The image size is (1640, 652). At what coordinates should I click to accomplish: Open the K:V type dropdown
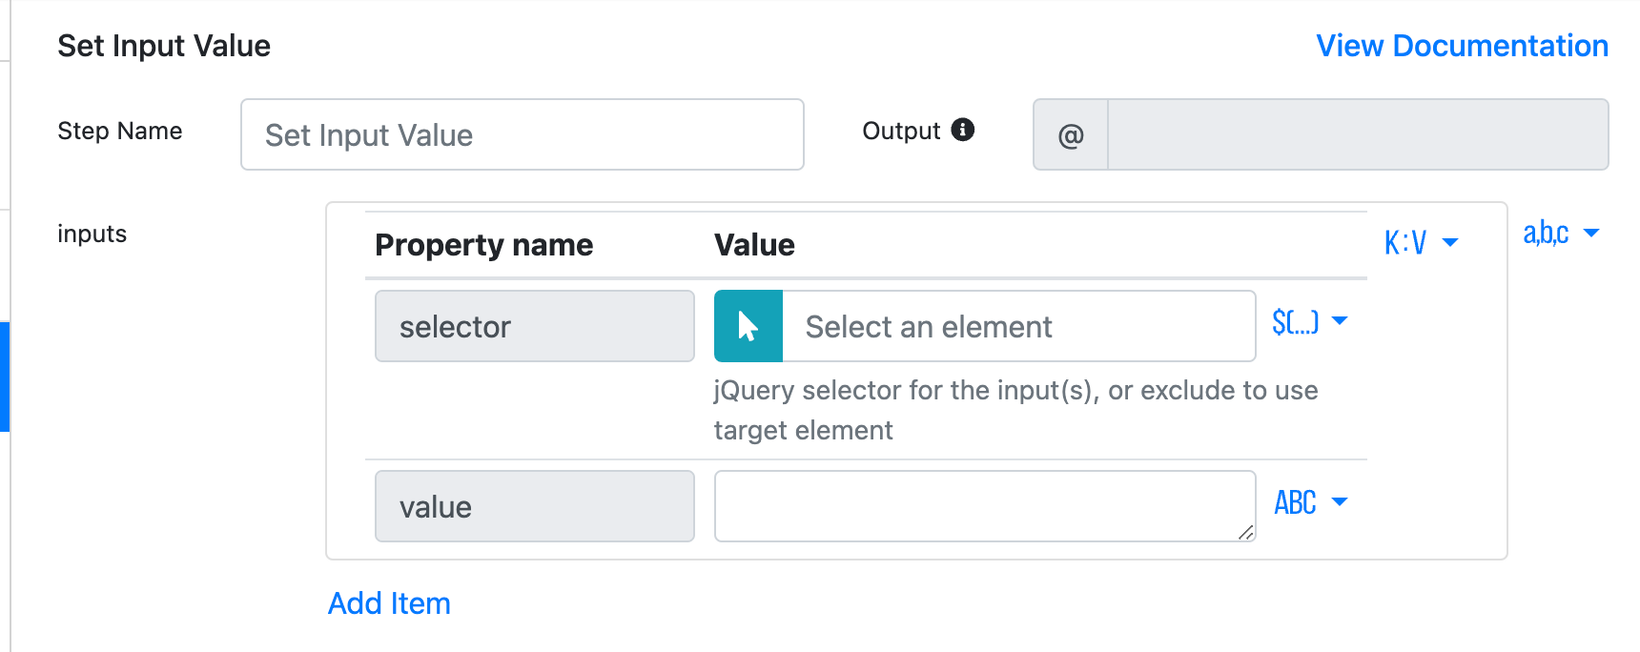(1421, 243)
